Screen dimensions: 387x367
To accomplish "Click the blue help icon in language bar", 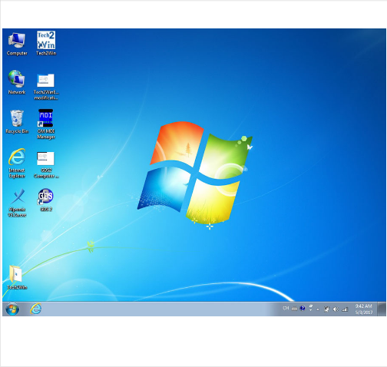I will coord(303,309).
